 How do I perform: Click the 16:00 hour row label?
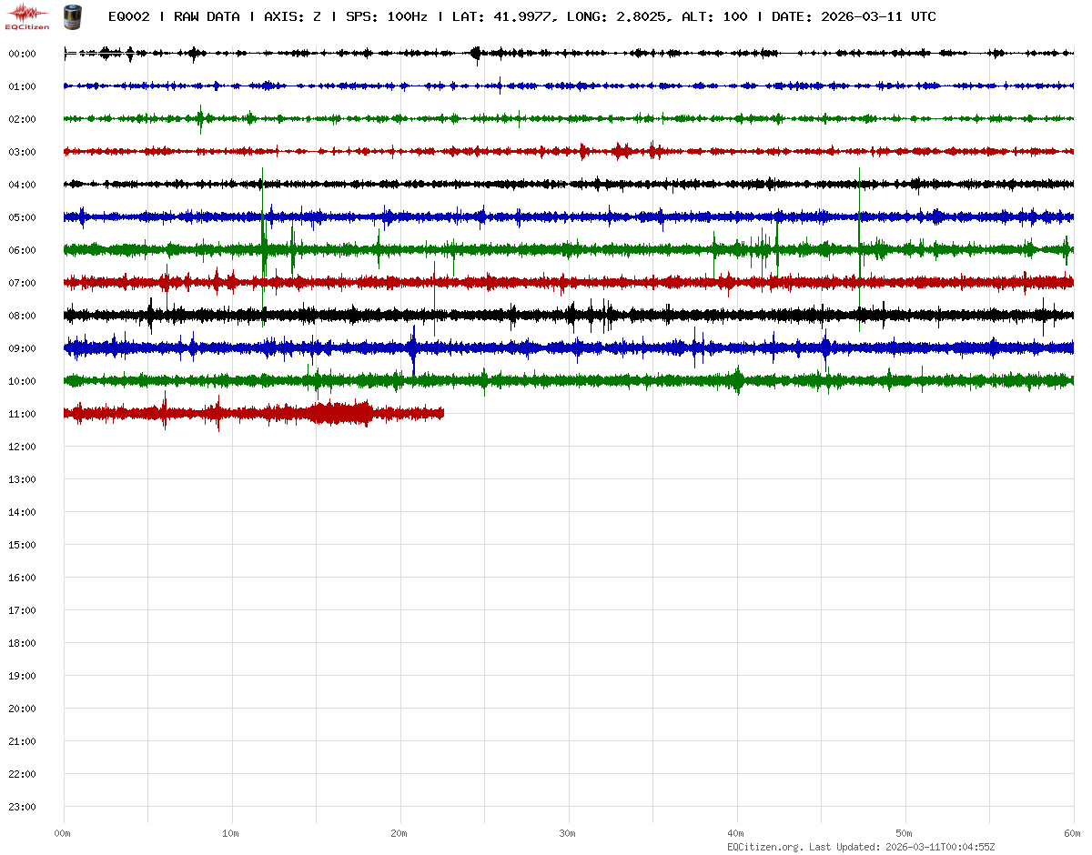pos(22,578)
